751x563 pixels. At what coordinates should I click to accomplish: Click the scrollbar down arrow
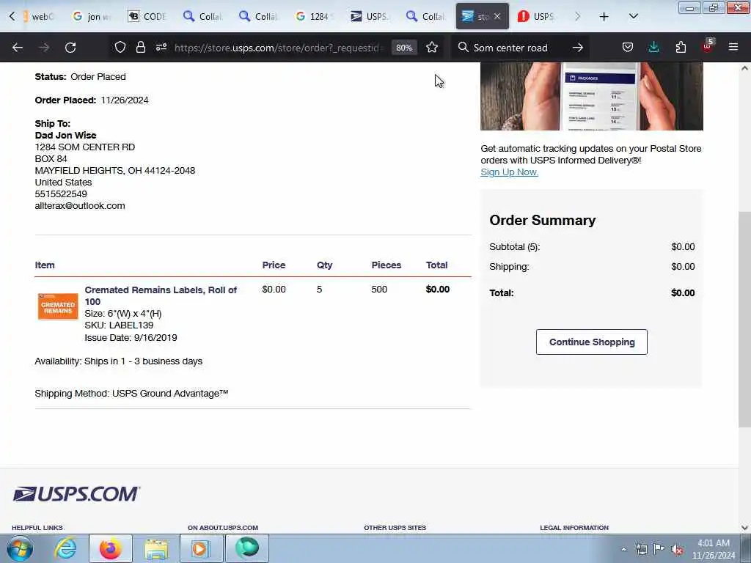coord(744,528)
